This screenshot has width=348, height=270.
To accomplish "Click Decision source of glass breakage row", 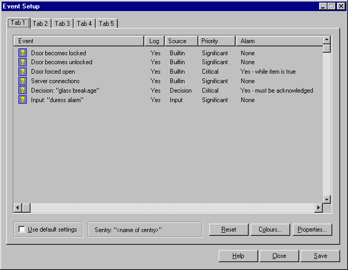I will click(x=181, y=91).
